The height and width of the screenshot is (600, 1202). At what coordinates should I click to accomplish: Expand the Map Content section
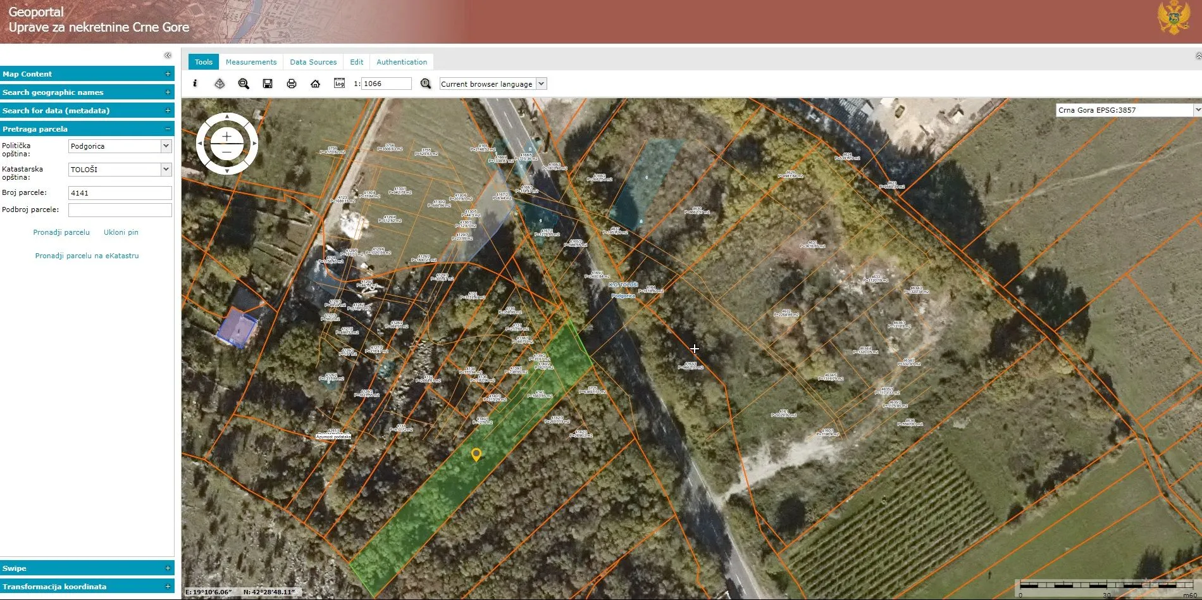click(168, 74)
